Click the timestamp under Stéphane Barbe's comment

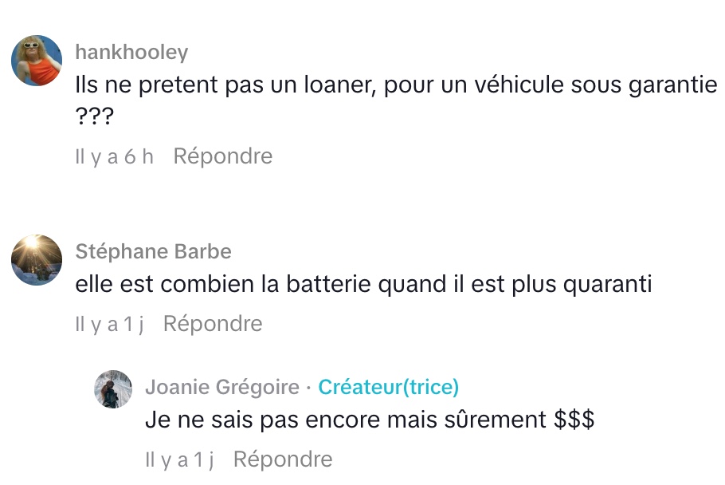(108, 324)
